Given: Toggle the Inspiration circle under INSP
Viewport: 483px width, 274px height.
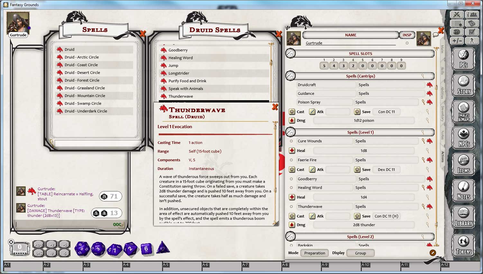Looking at the screenshot, I should [x=407, y=43].
